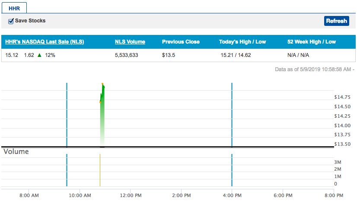Click the $13.50 price axis label
This screenshot has height=207, width=357.
(x=342, y=144)
